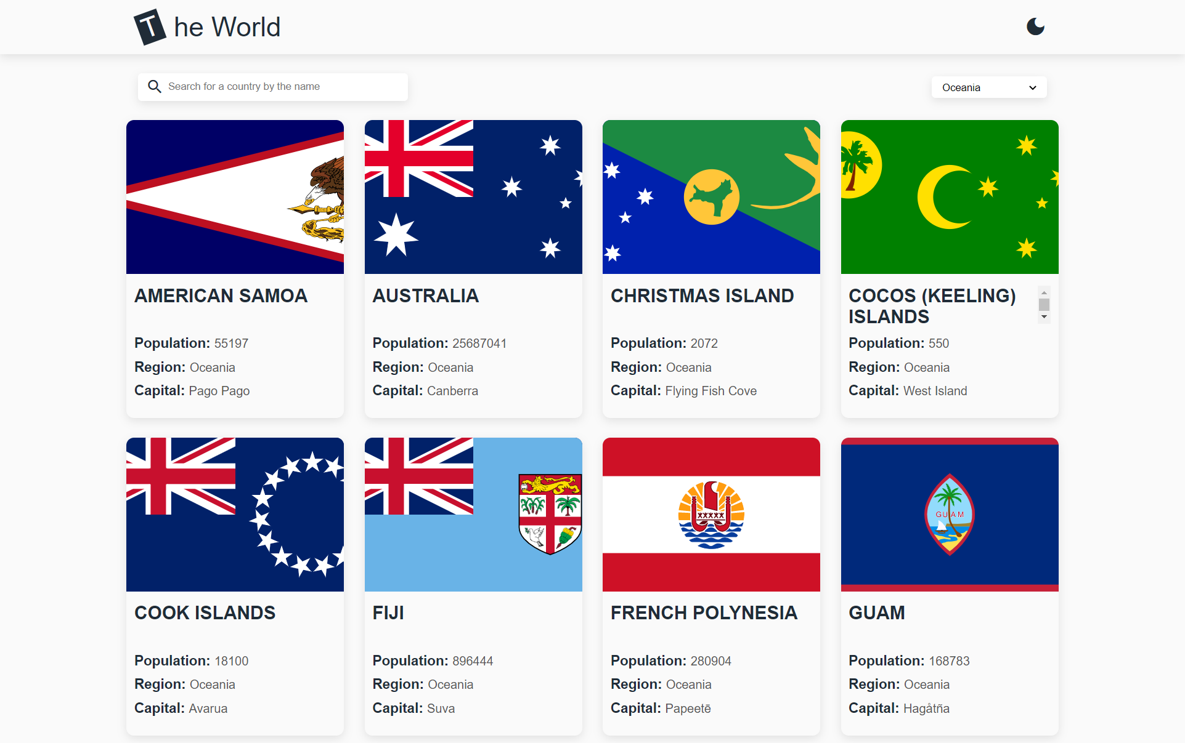
Task: Open the French Polynesia flag image
Action: point(711,515)
